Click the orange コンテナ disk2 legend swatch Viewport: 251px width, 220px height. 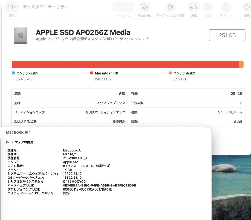[170, 73]
